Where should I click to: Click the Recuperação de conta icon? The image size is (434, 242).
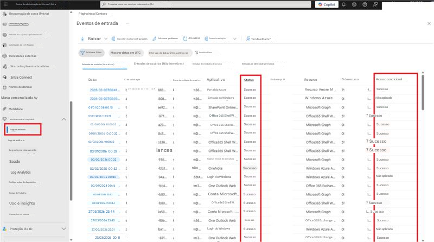pyautogui.click(x=4, y=14)
